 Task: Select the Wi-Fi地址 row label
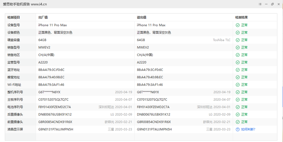coord(14,85)
